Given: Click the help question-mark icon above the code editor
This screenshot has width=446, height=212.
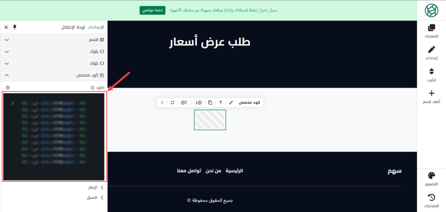Looking at the screenshot, I should [8, 88].
